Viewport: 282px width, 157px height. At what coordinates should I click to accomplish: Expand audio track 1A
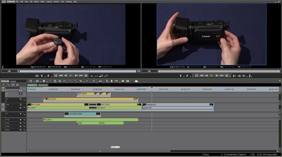[x=6, y=120]
